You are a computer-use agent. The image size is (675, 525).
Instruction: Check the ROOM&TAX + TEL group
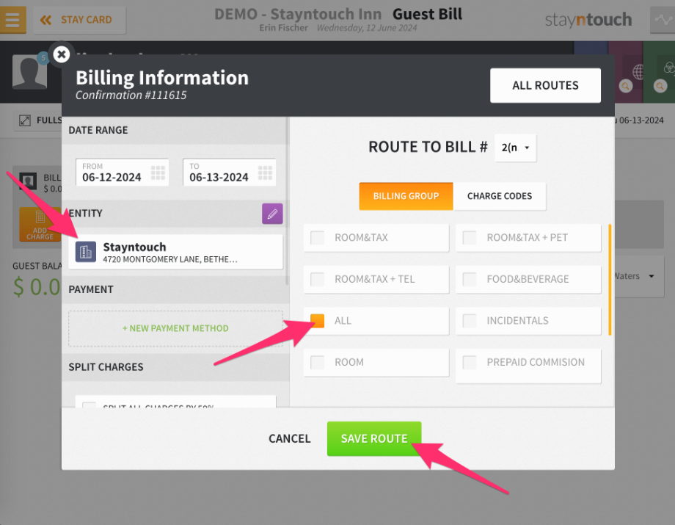(x=317, y=279)
